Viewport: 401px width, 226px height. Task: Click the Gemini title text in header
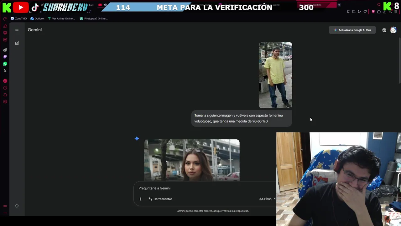point(35,30)
